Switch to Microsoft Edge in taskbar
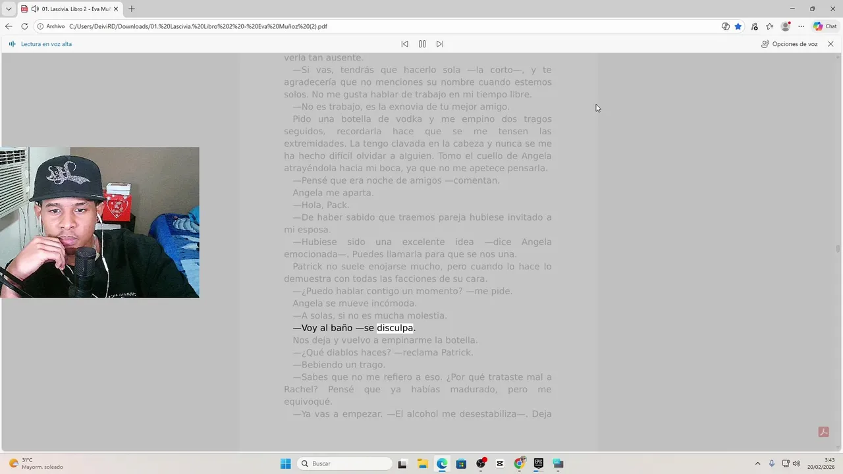The width and height of the screenshot is (843, 474). tap(441, 463)
